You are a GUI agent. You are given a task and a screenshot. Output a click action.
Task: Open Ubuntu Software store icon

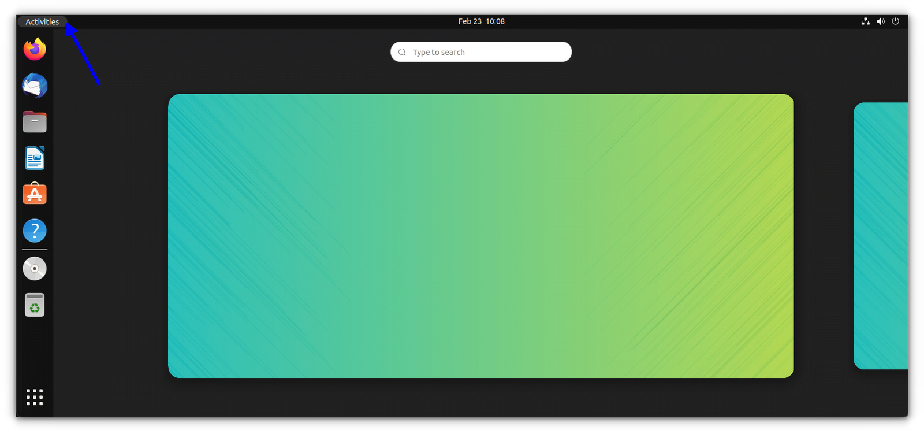(x=35, y=194)
